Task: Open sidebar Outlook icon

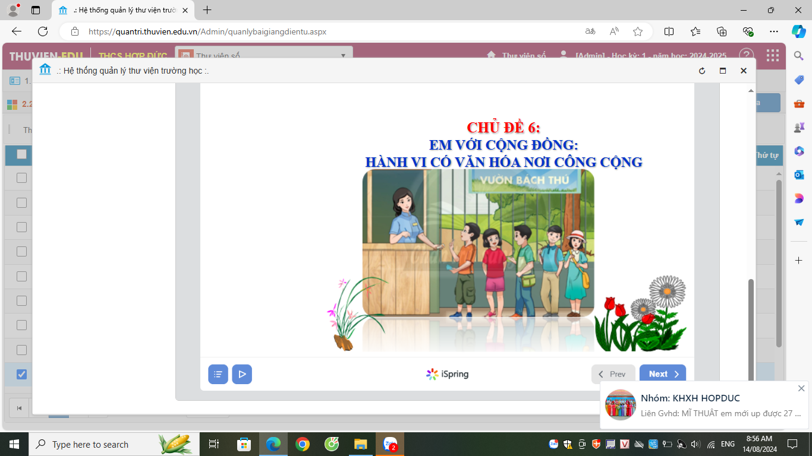Action: click(799, 175)
